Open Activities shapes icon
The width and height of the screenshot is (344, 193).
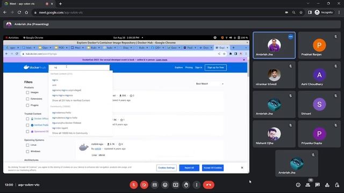click(x=327, y=185)
